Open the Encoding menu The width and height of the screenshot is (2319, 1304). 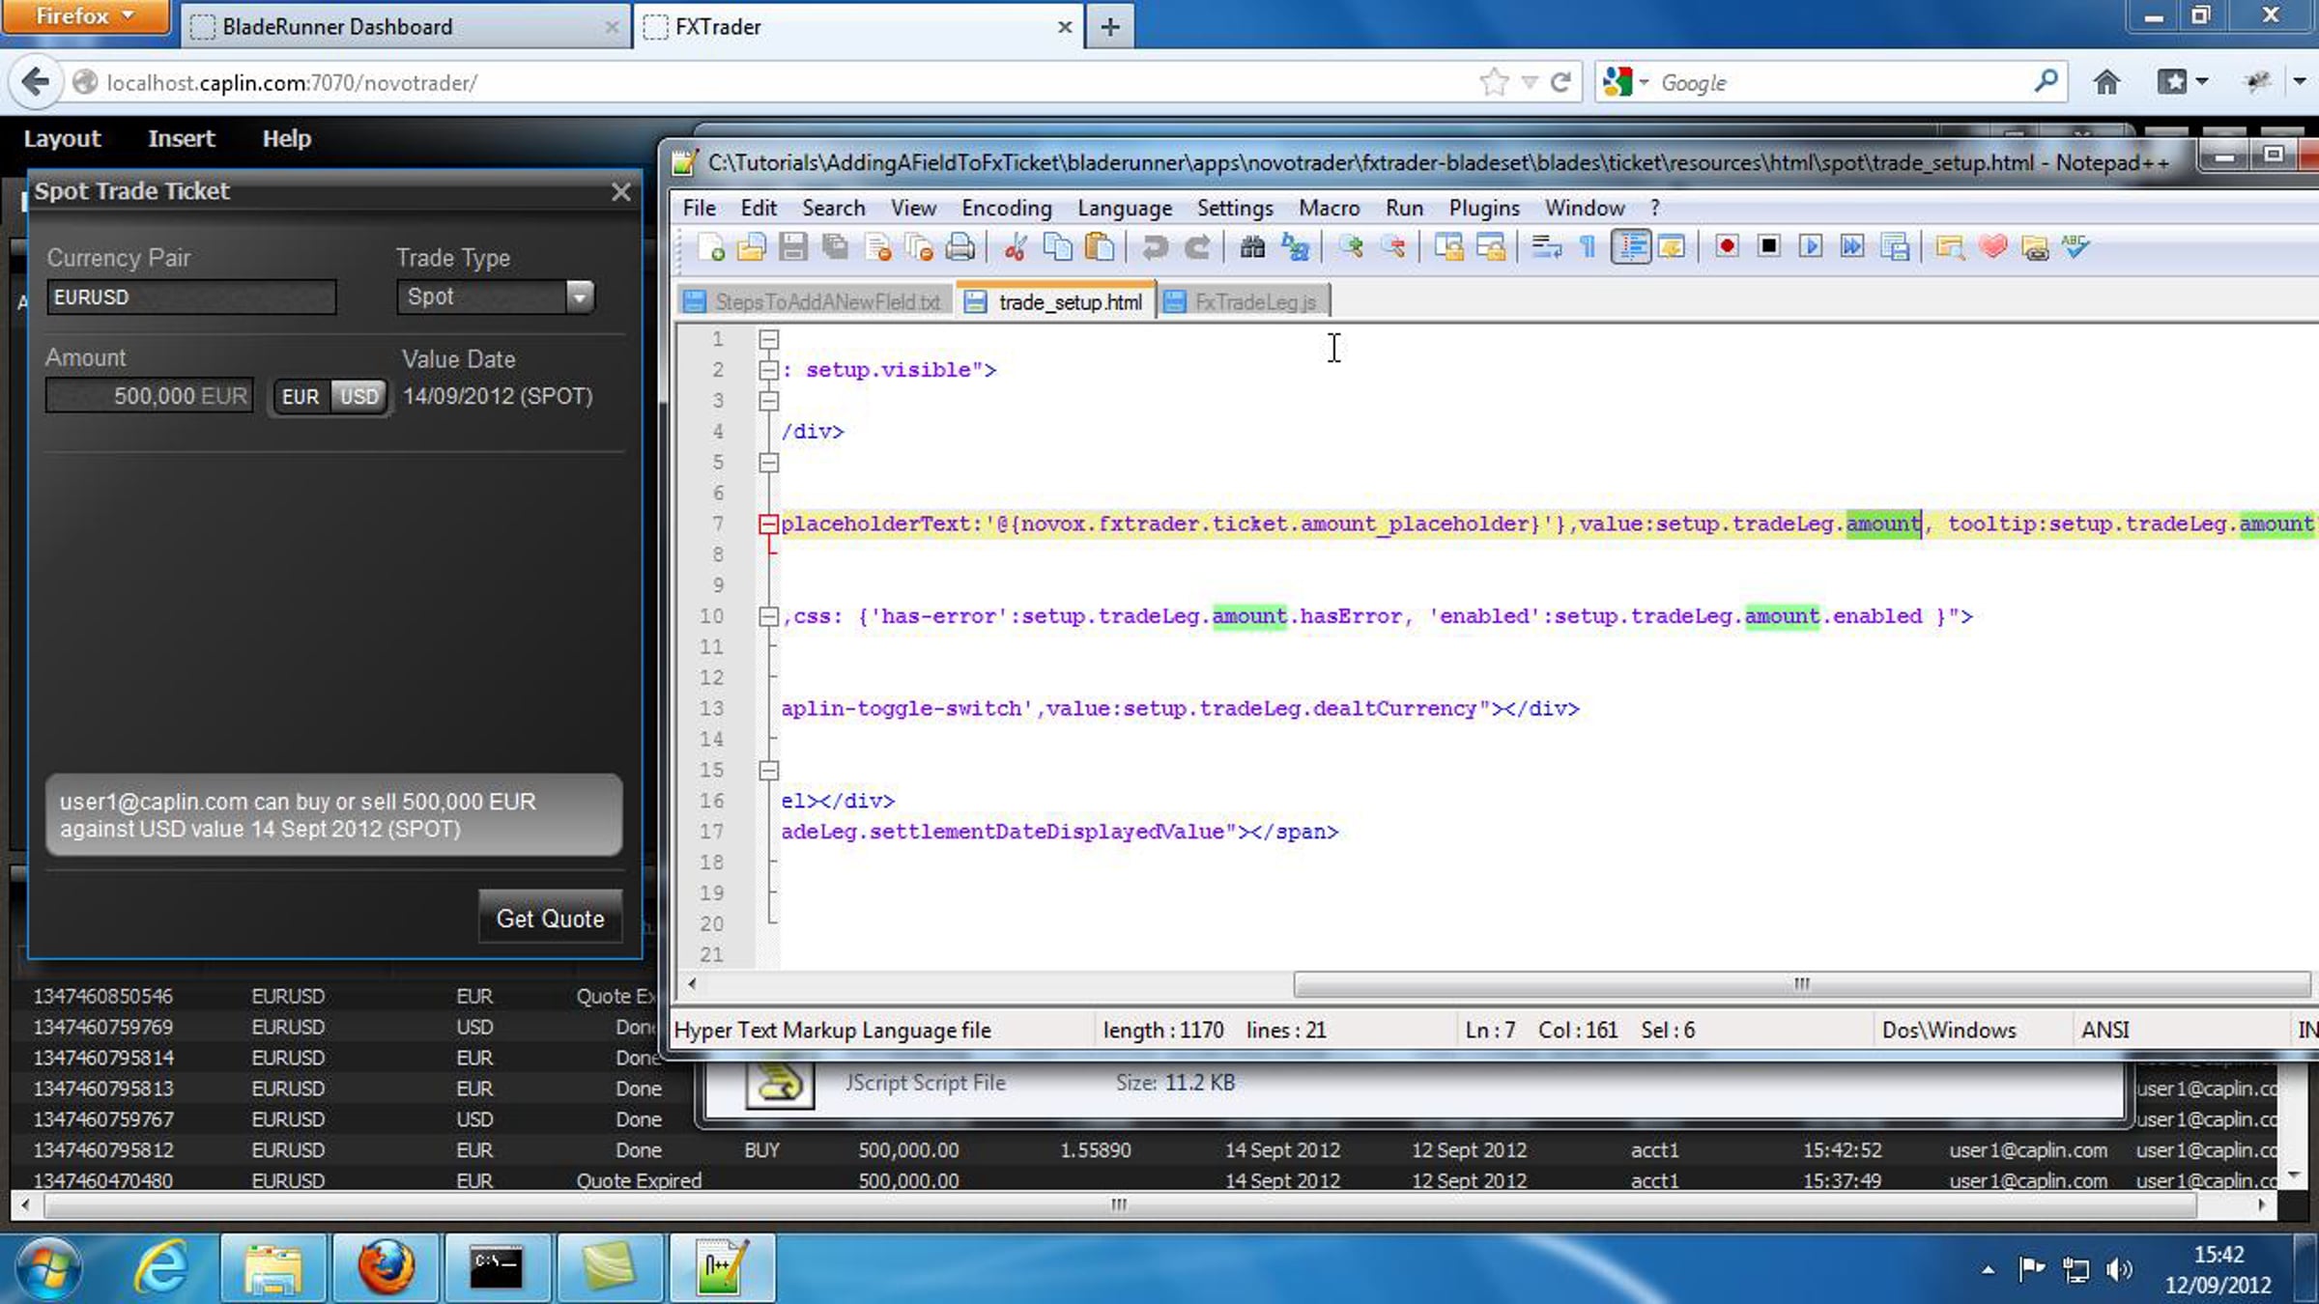[x=1006, y=208]
